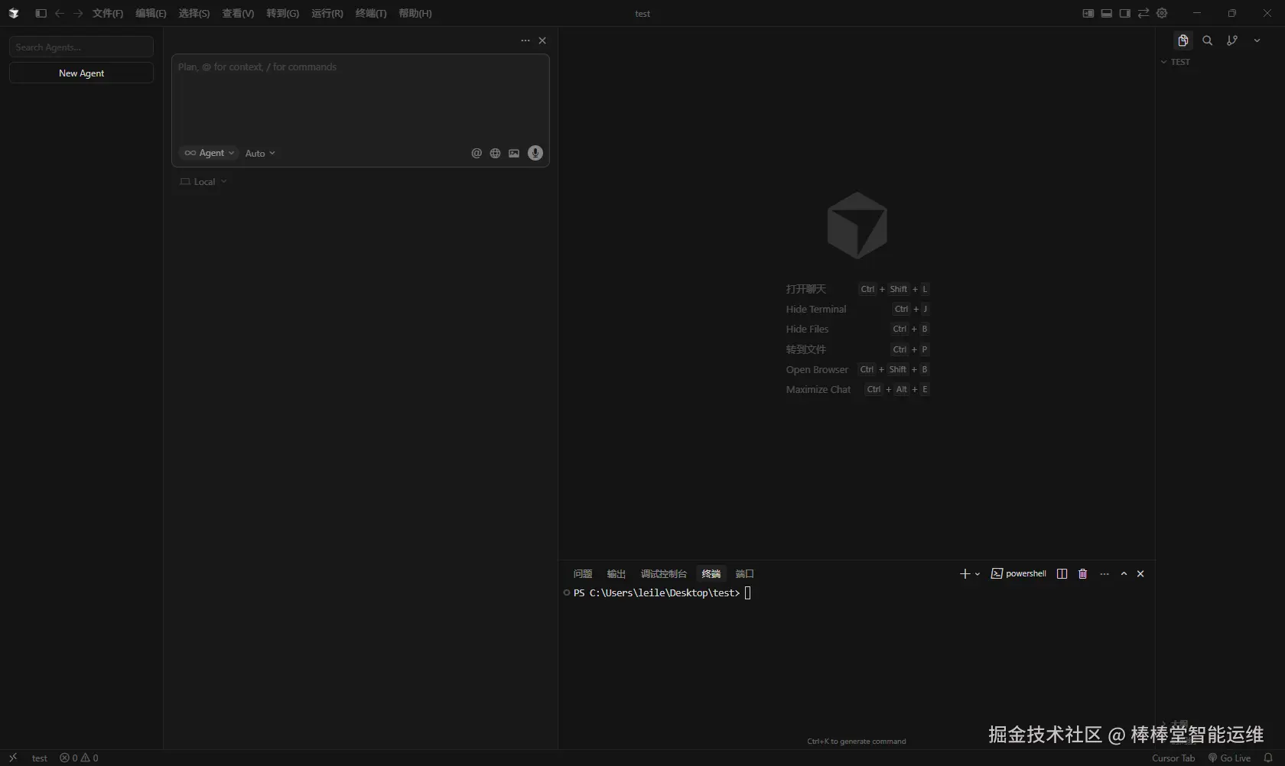Screen dimensions: 1285x766
Task: Open the 转到(G) menu
Action: point(282,13)
